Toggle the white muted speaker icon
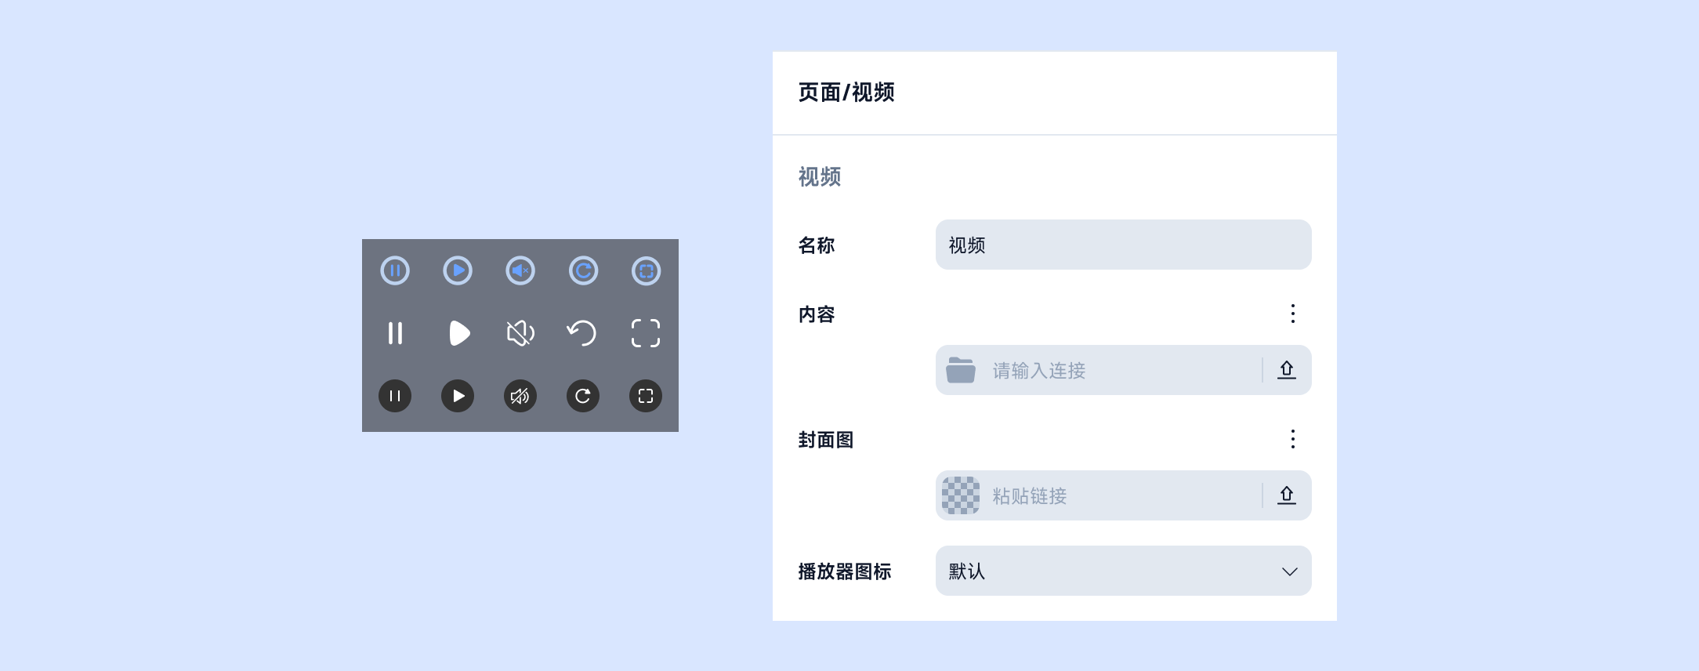The height and width of the screenshot is (671, 1699). [x=520, y=333]
